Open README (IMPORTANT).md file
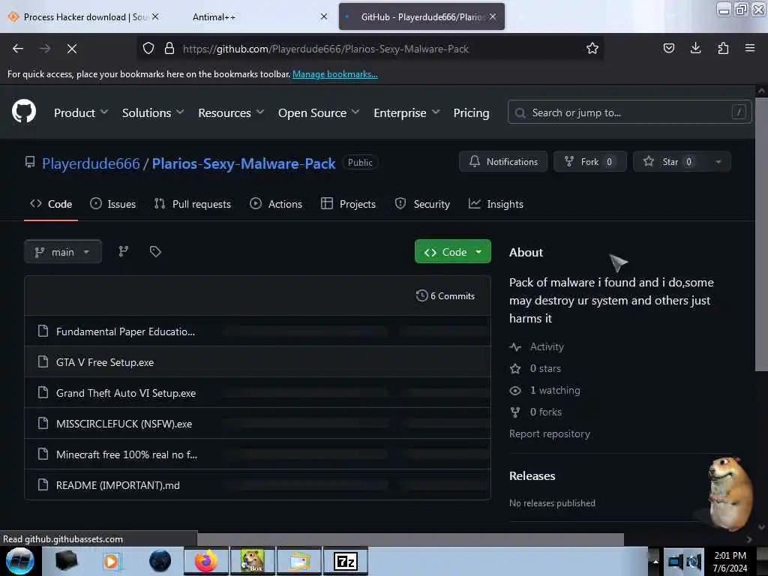Image resolution: width=768 pixels, height=576 pixels. coord(118,485)
